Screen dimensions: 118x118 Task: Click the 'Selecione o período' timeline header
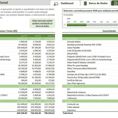pos(91,11)
